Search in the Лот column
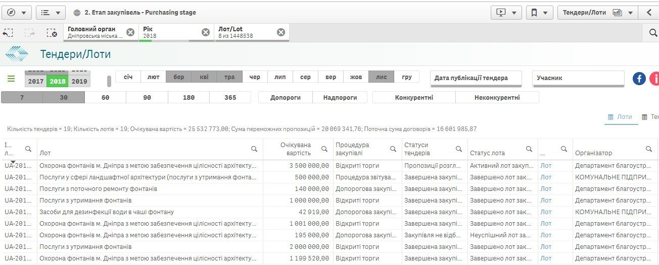 (x=255, y=149)
